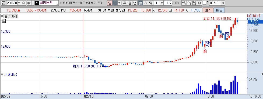Click the add line indicator icon

pyautogui.click(x=189, y=3)
